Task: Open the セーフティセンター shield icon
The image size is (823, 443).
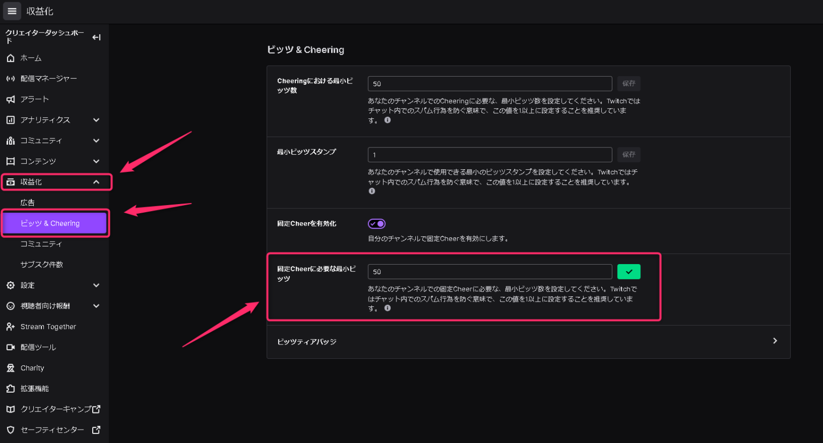Action: point(11,430)
